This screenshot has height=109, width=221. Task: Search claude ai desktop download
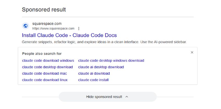click(101, 67)
